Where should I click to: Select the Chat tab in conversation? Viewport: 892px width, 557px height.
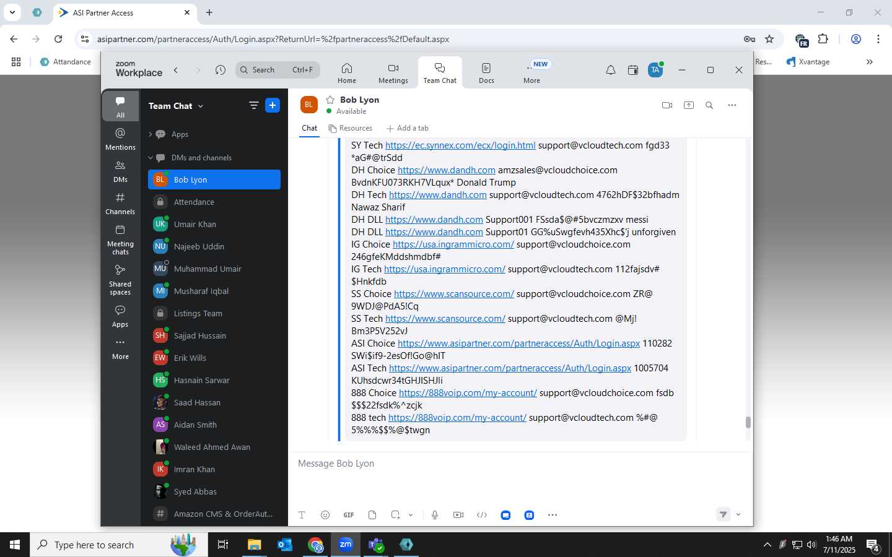tap(310, 128)
